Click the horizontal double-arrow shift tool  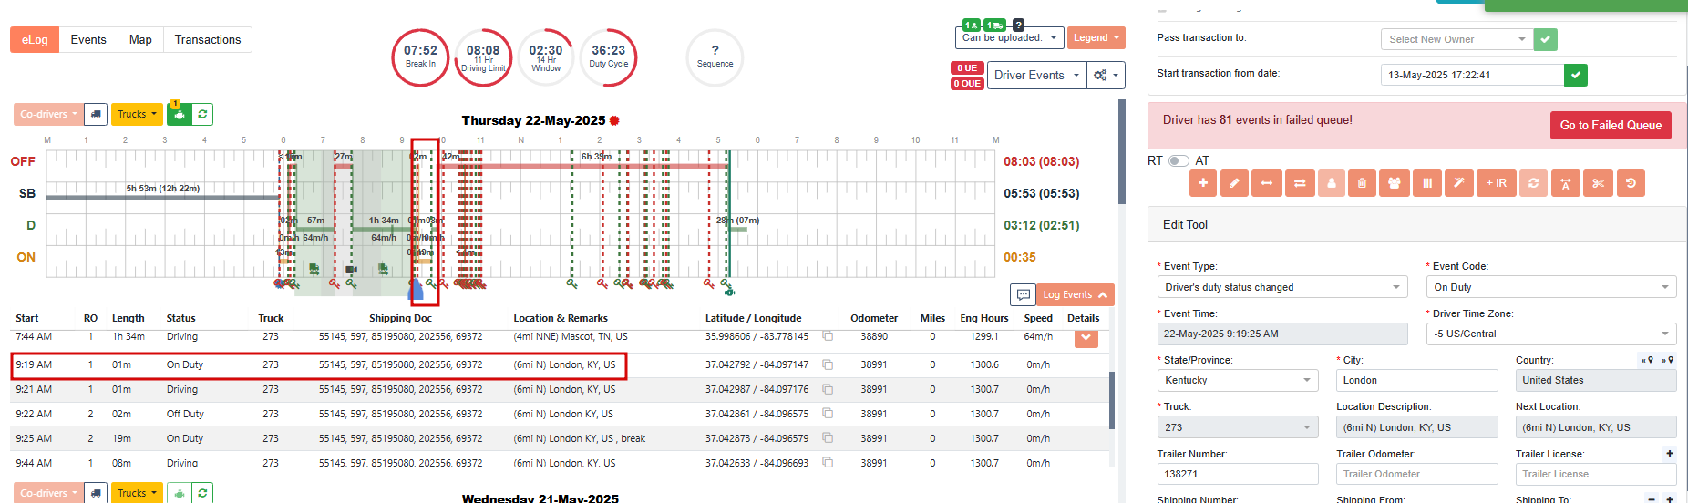(1266, 183)
